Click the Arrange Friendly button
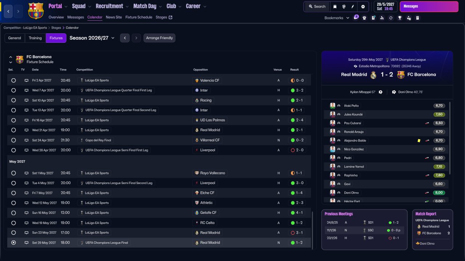This screenshot has width=465, height=261. (x=159, y=38)
